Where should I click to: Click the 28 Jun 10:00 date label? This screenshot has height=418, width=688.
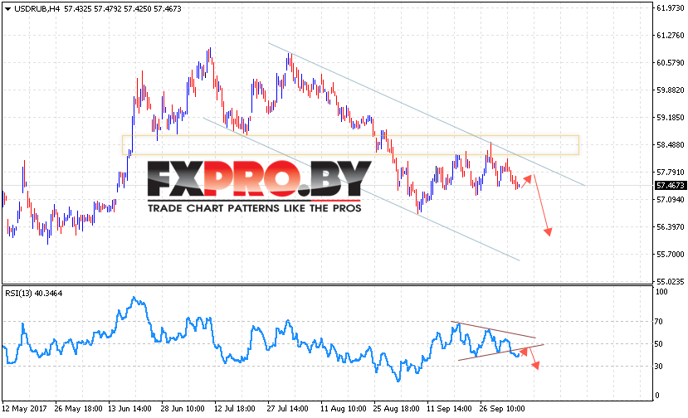(x=183, y=409)
